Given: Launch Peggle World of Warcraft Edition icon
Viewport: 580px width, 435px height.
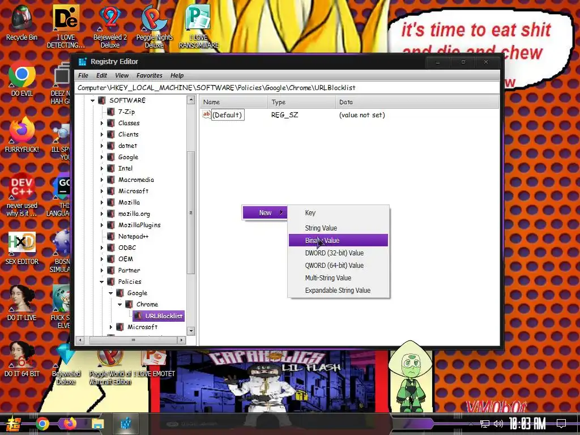Looking at the screenshot, I should pyautogui.click(x=110, y=367).
